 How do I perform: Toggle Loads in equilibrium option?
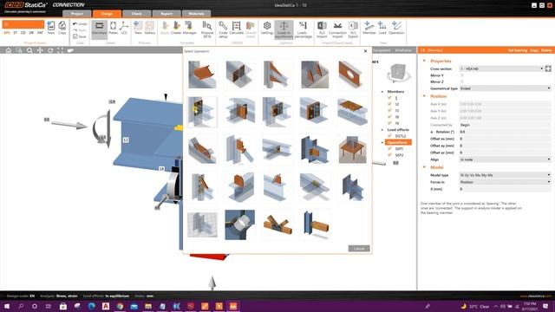pyautogui.click(x=284, y=29)
